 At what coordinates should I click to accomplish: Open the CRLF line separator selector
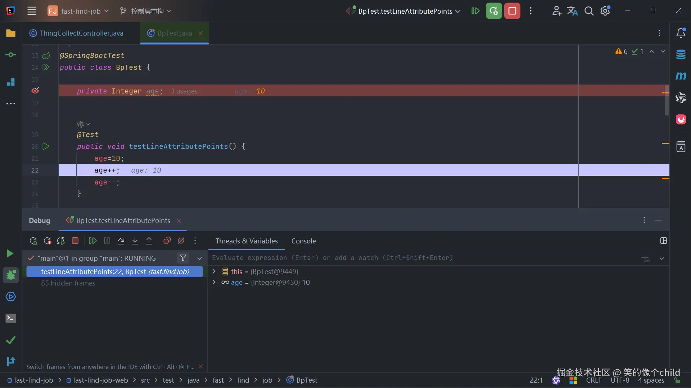(x=594, y=380)
